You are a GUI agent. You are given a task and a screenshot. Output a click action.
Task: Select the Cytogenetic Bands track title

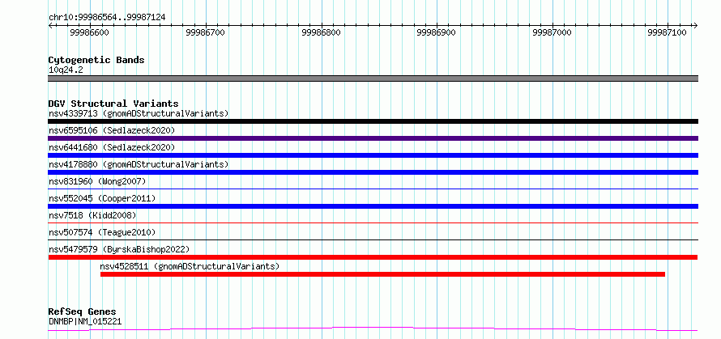pos(96,60)
